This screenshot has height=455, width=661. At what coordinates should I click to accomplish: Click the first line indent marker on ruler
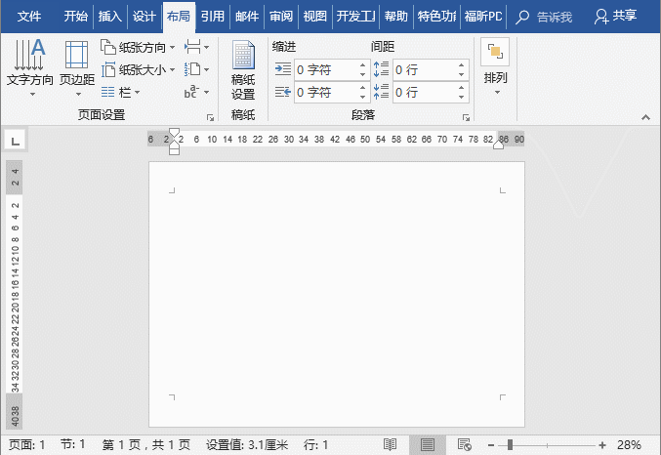coord(174,133)
